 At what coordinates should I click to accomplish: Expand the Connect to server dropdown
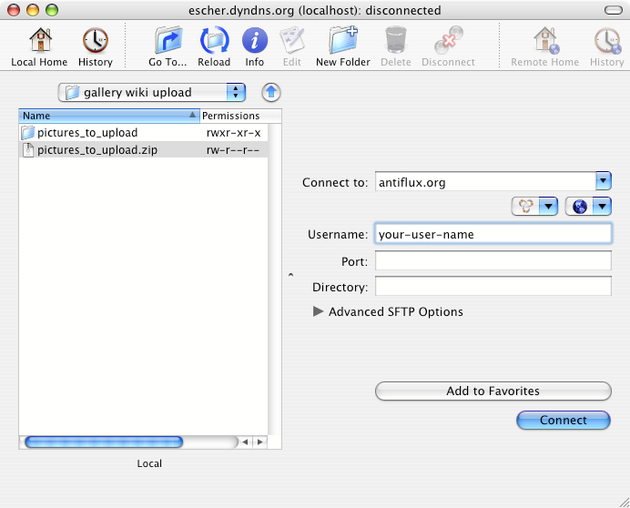coord(603,181)
